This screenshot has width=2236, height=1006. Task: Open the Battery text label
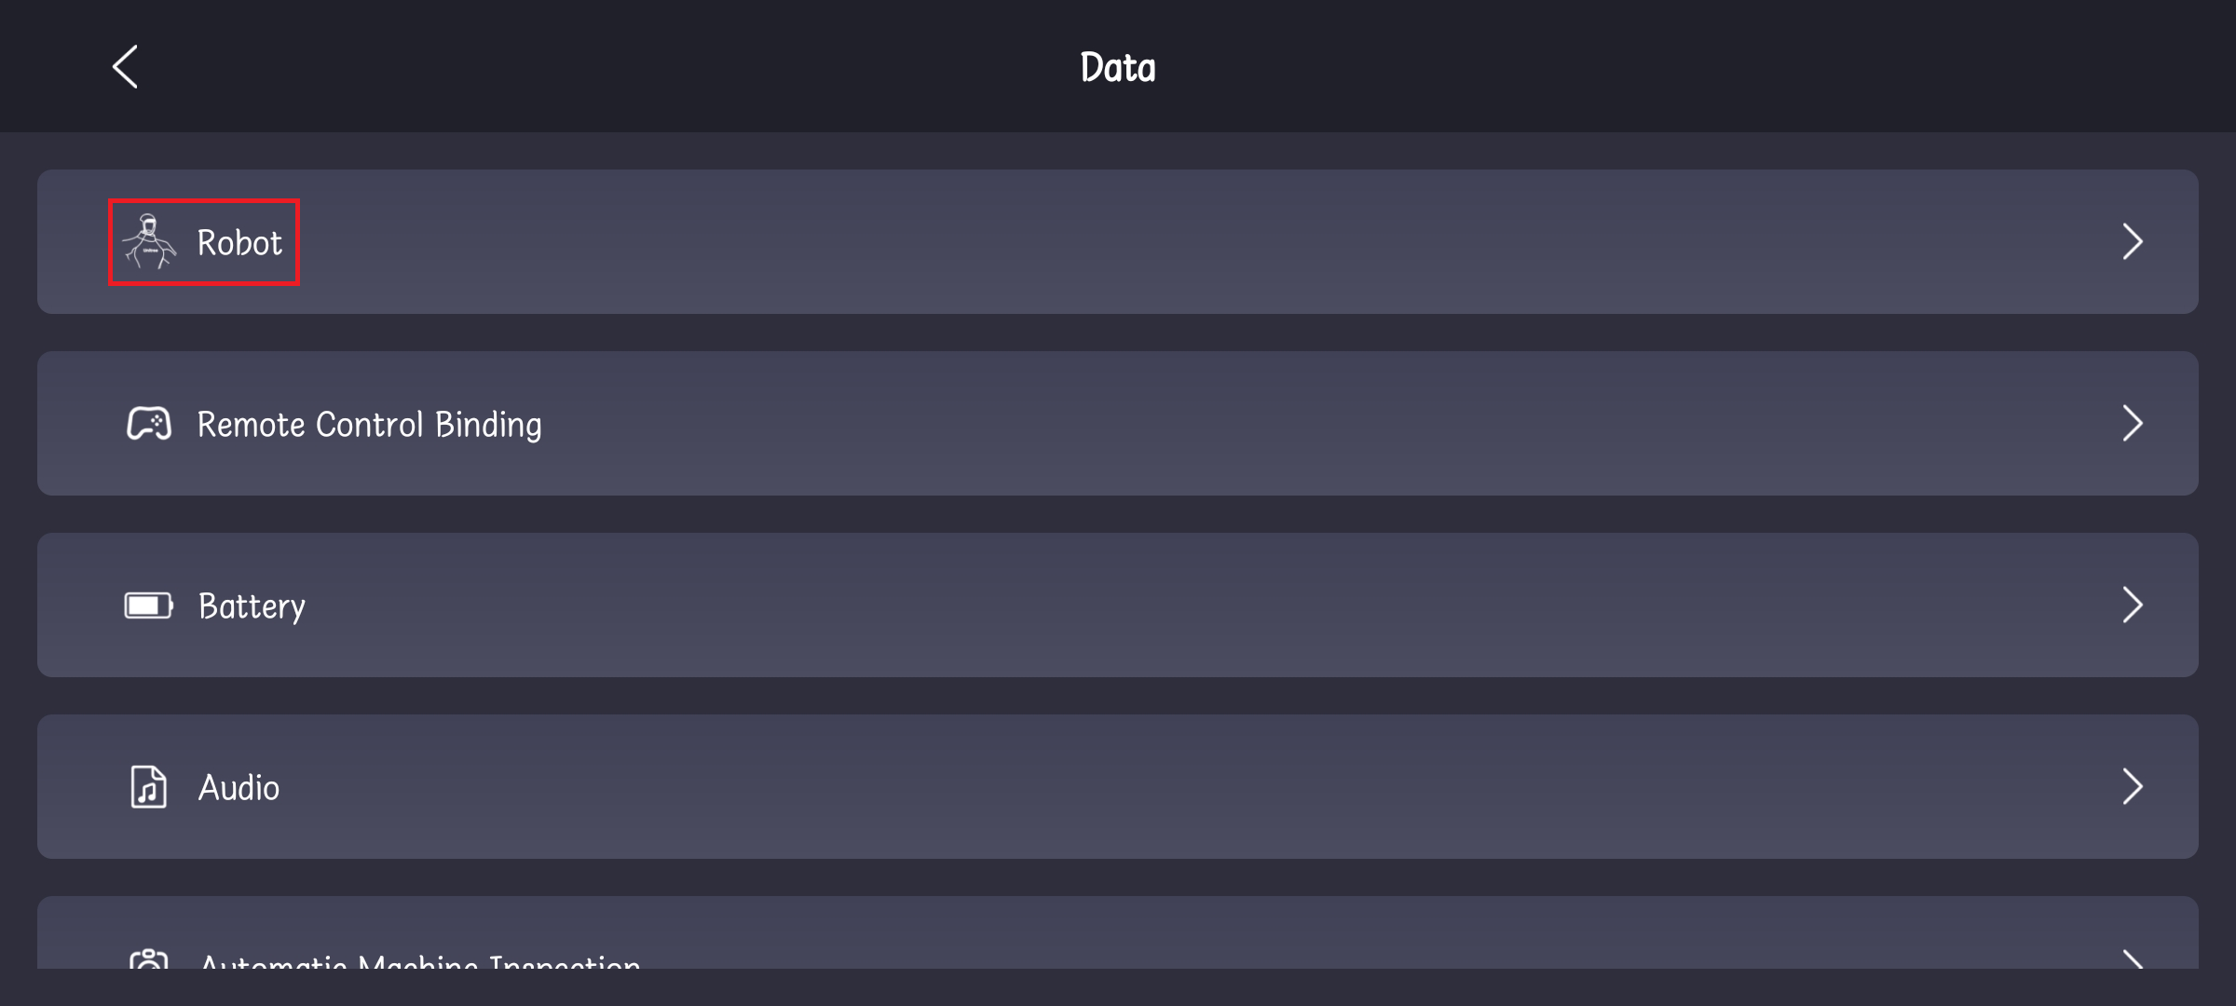[x=252, y=606]
